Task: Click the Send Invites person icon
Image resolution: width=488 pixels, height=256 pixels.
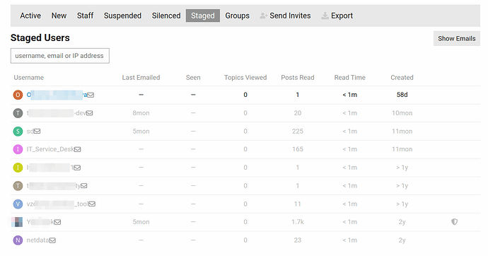Action: pos(263,16)
